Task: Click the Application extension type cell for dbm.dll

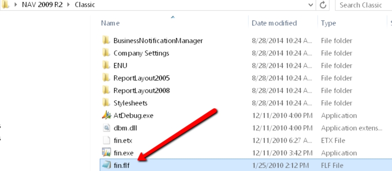Action: [351, 128]
